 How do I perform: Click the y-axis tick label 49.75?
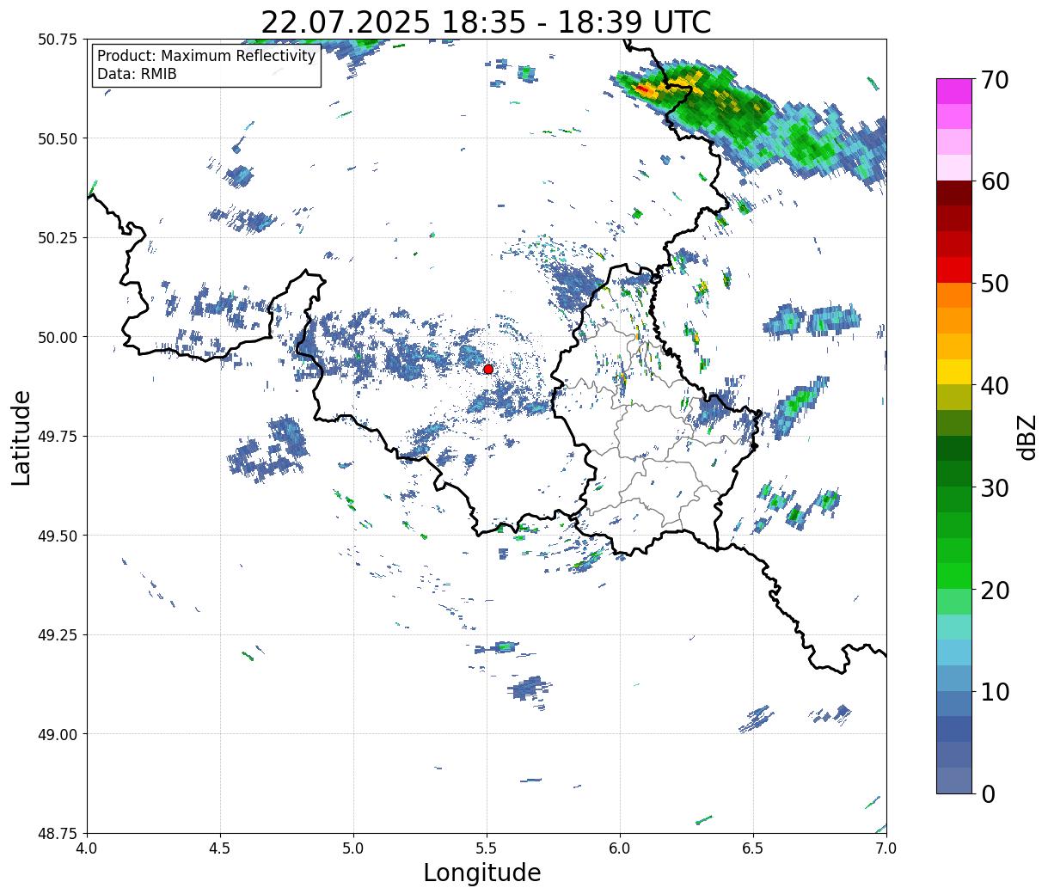[58, 437]
